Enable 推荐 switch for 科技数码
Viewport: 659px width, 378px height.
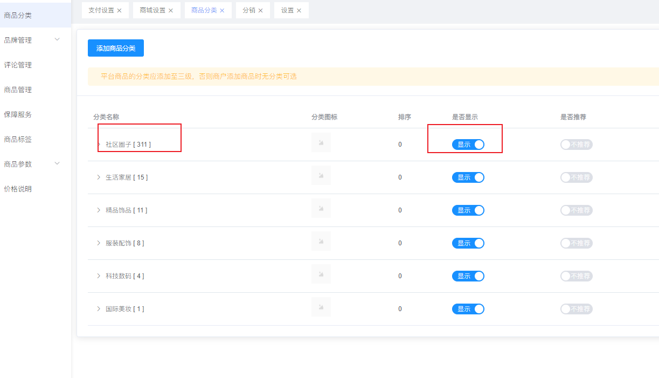tap(577, 276)
